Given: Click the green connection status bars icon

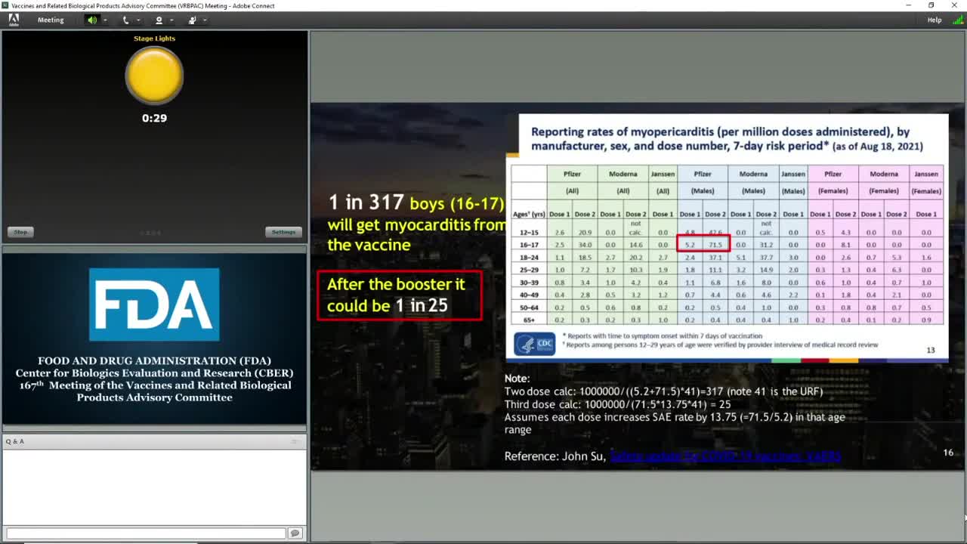Looking at the screenshot, I should 958,20.
